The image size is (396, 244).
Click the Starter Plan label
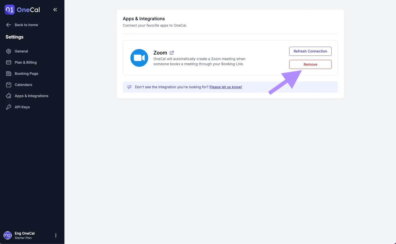click(x=23, y=238)
